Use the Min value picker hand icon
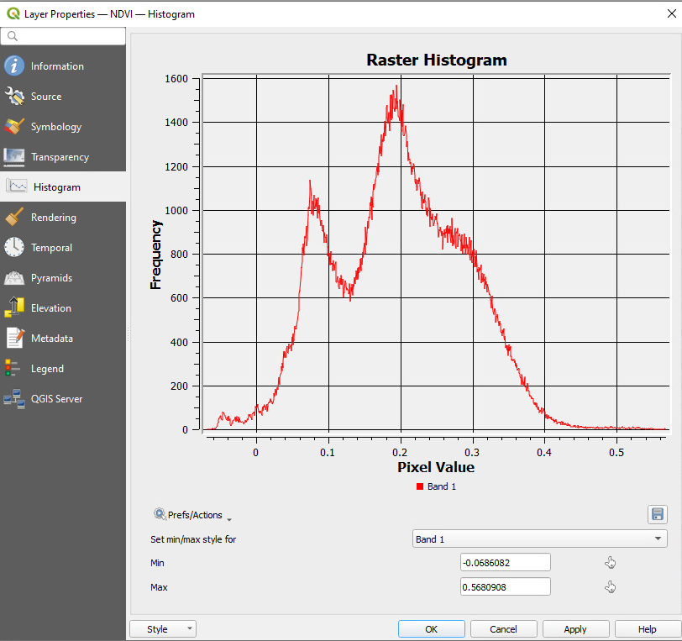Screen dimensions: 682x641 [611, 562]
